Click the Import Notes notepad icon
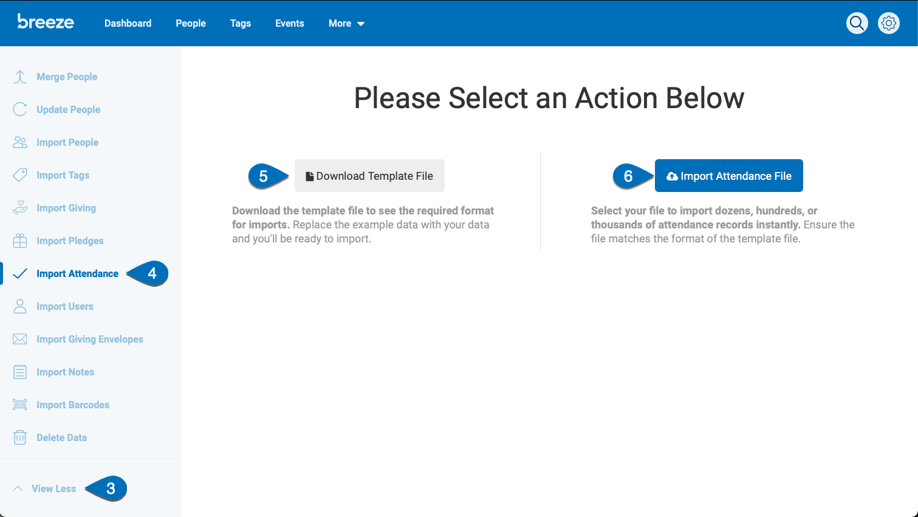918x517 pixels. (x=20, y=372)
